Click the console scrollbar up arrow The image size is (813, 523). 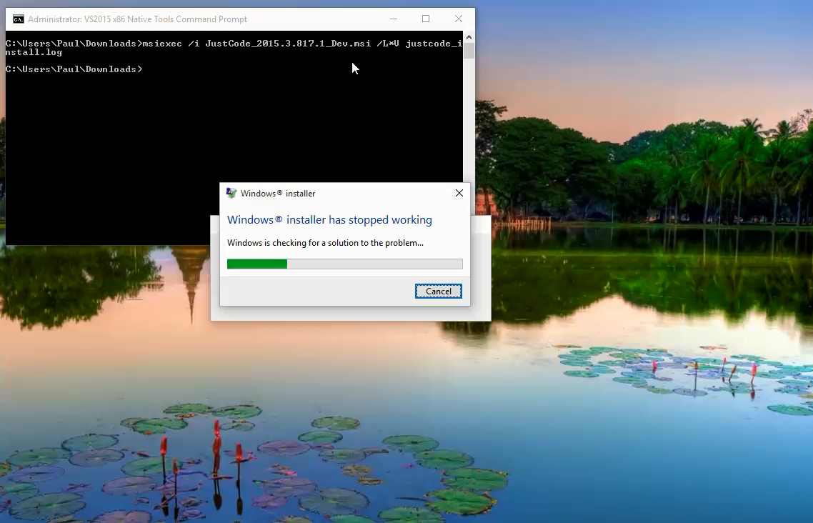(x=469, y=37)
